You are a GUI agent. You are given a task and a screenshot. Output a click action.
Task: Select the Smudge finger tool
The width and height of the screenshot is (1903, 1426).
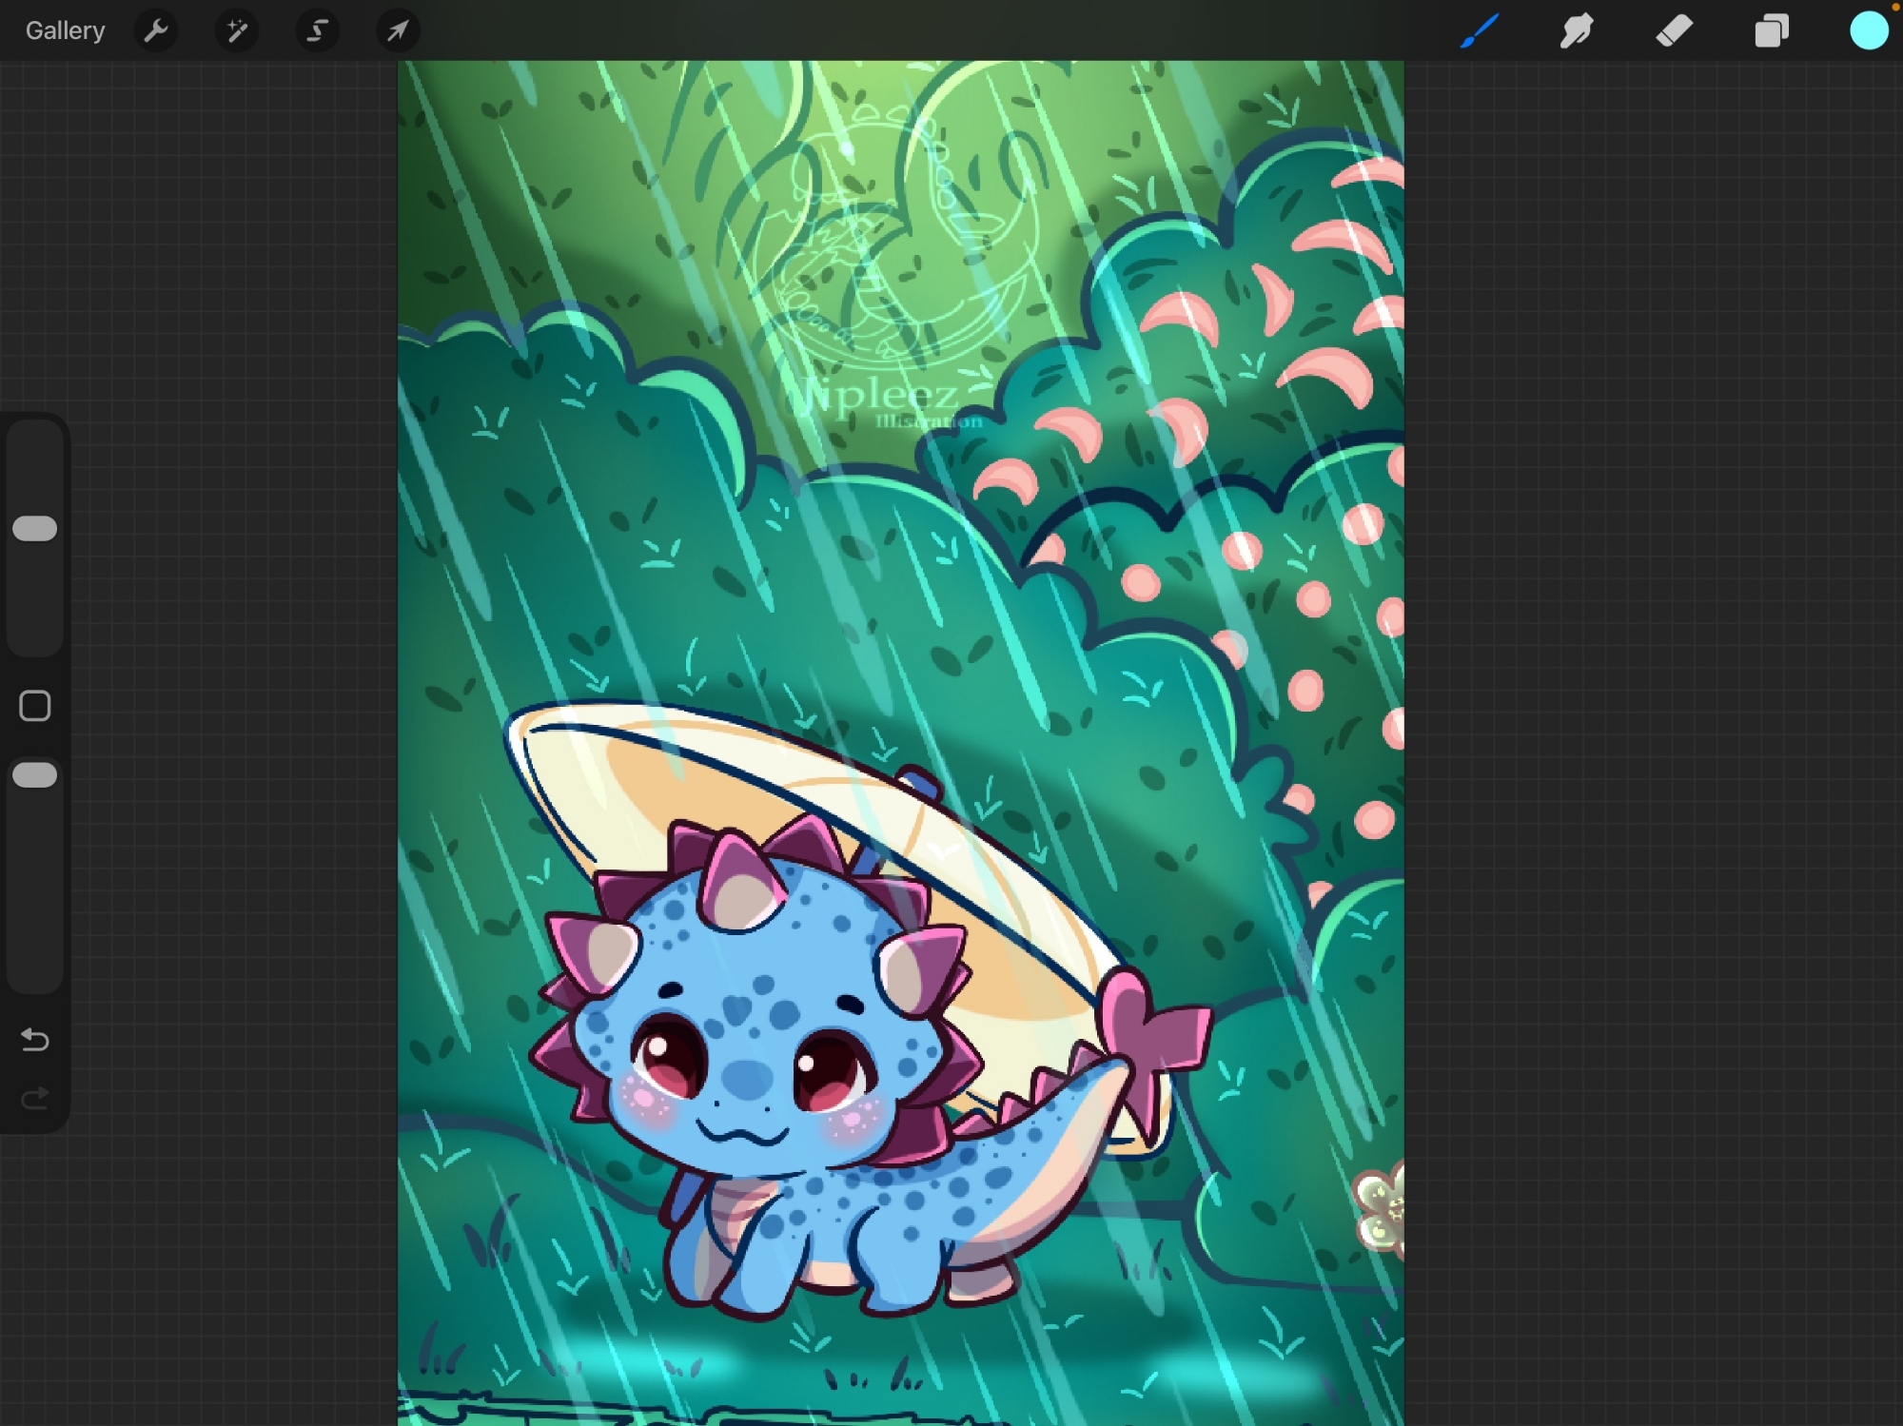pos(1577,31)
